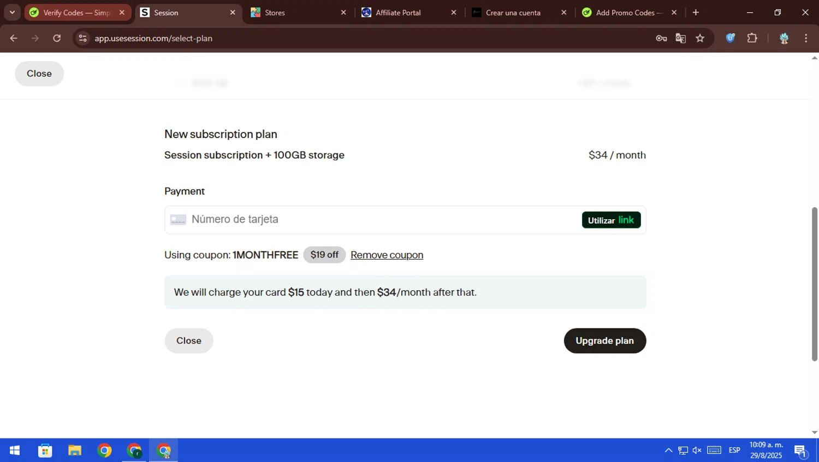Switch to the Add Promo Codes tab
819x462 pixels.
(x=630, y=13)
